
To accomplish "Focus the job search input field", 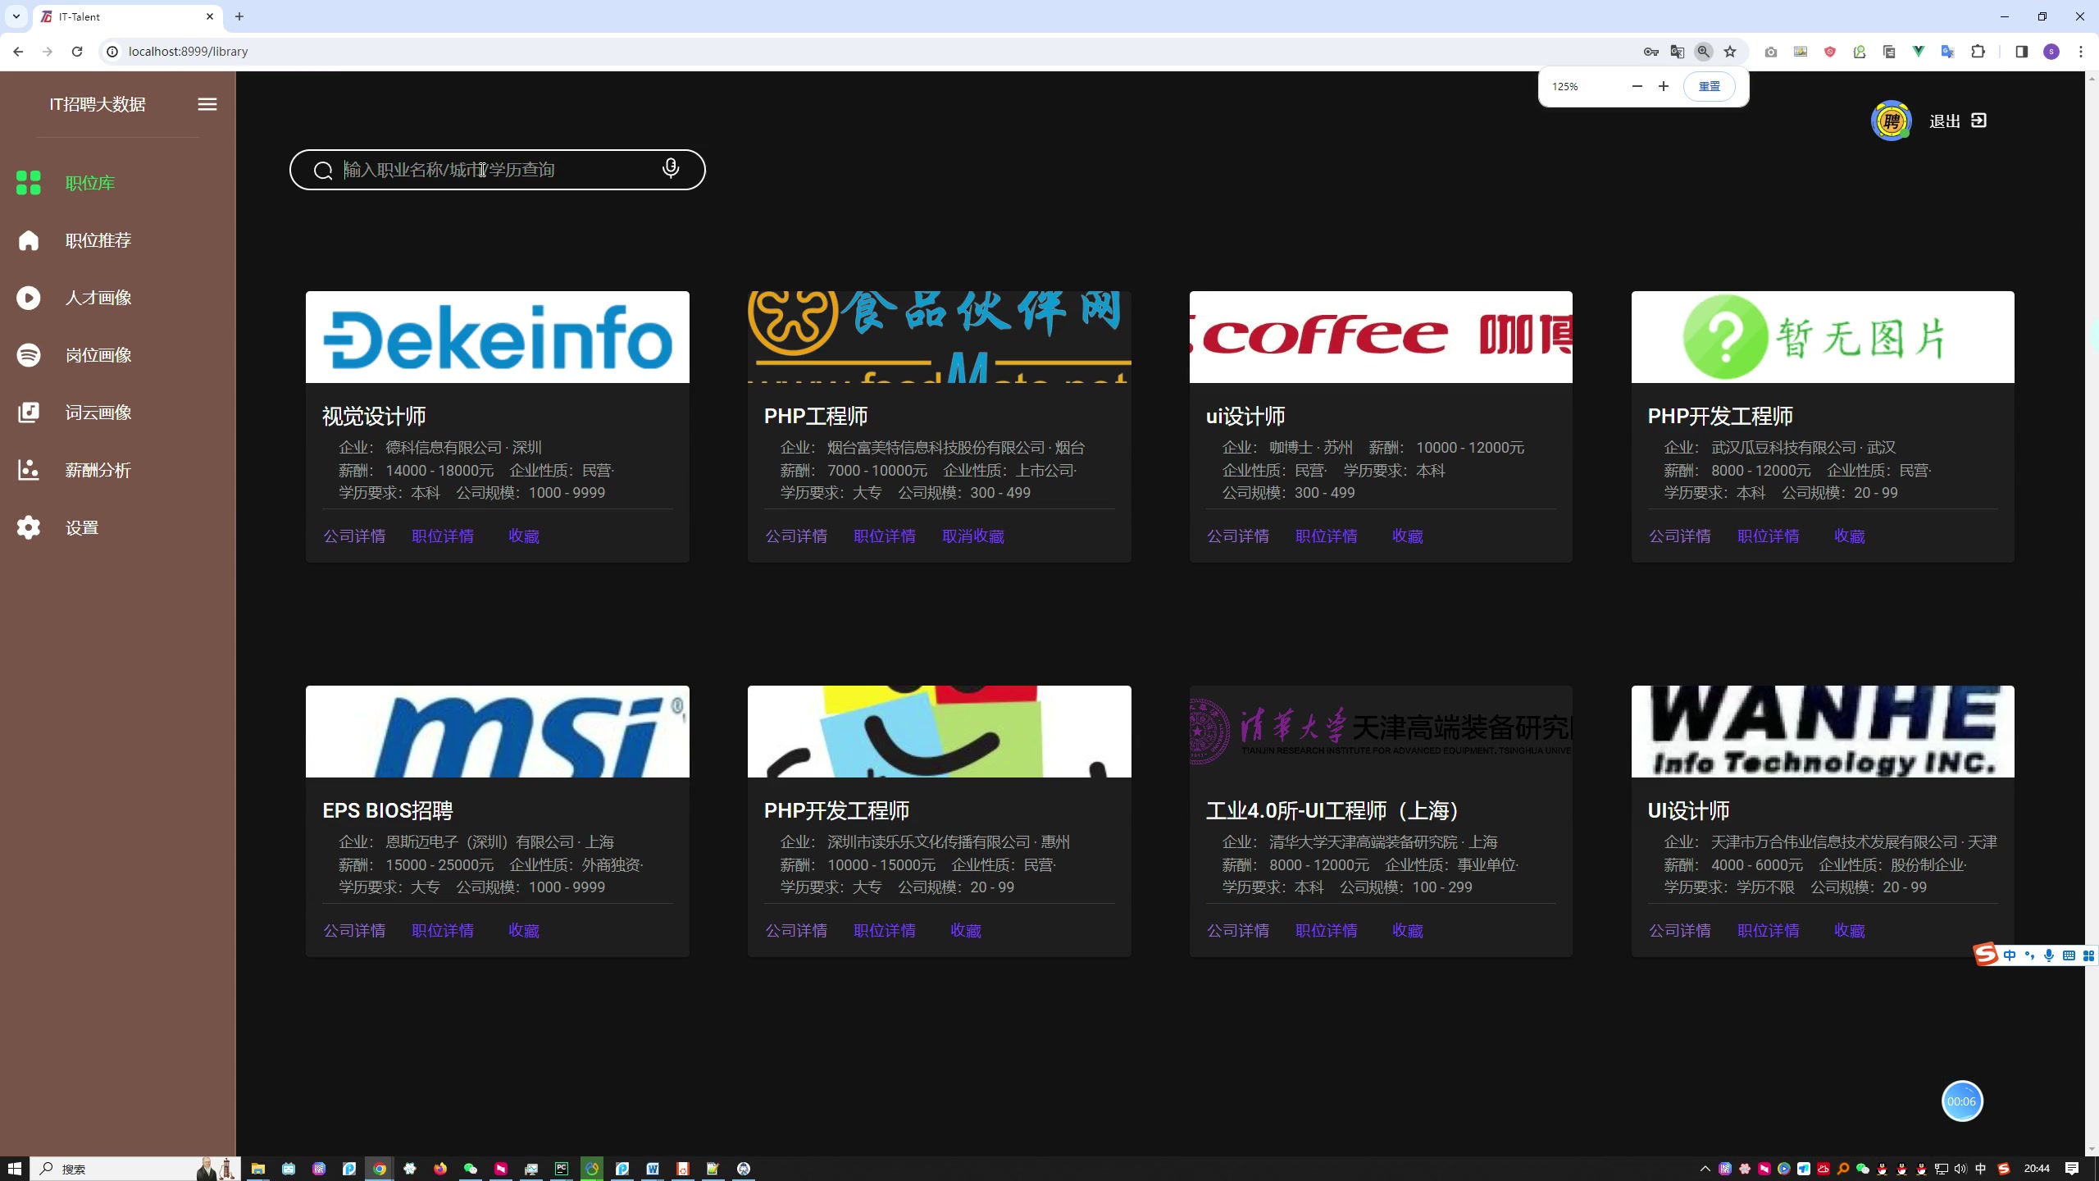I will [497, 170].
